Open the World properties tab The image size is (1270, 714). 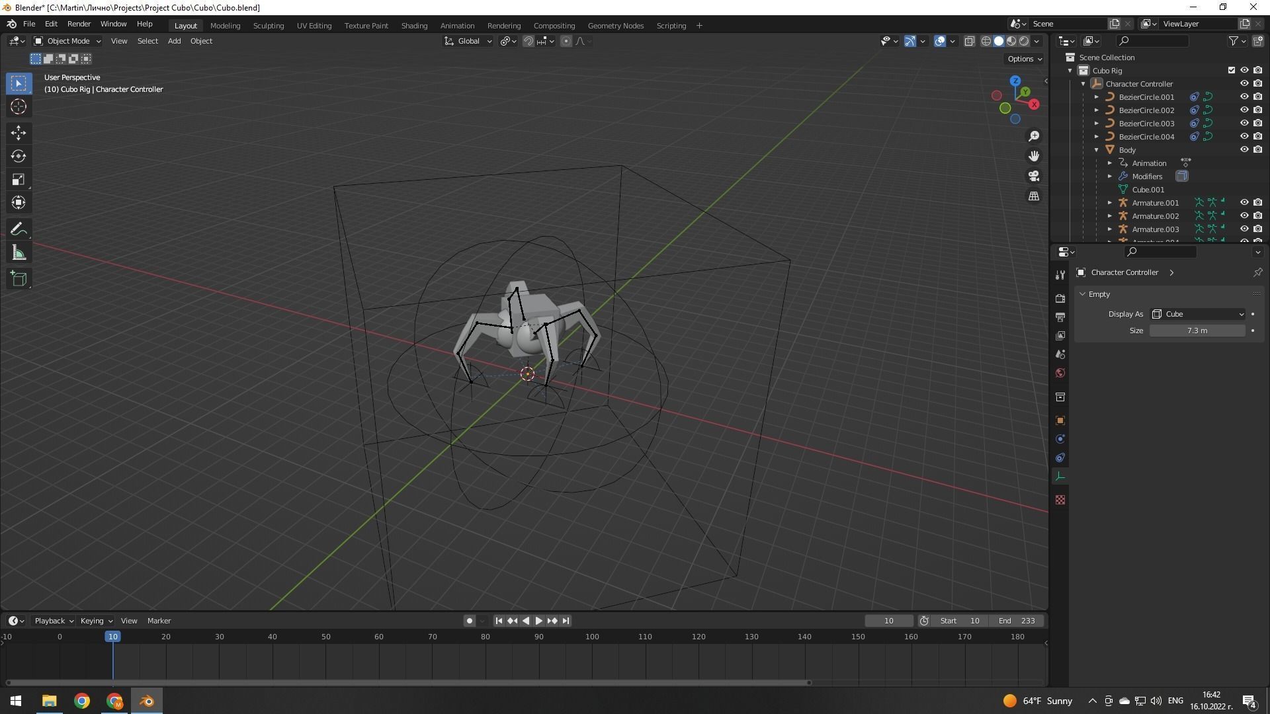pos(1060,373)
